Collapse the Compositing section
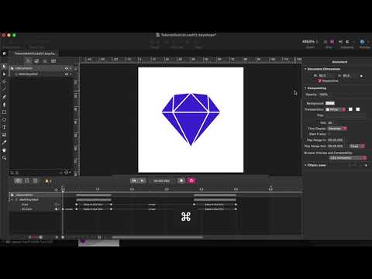372x279 pixels. (305, 88)
